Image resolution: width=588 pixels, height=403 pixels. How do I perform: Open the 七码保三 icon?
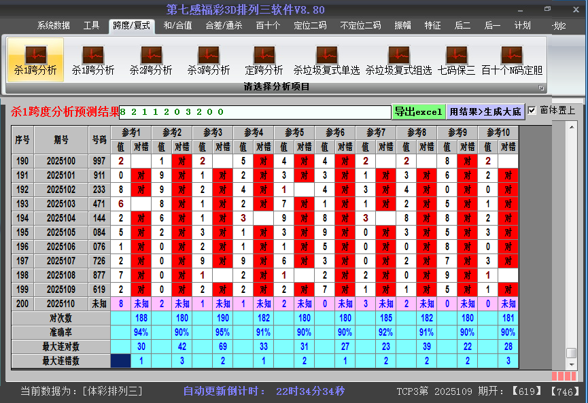pyautogui.click(x=456, y=60)
